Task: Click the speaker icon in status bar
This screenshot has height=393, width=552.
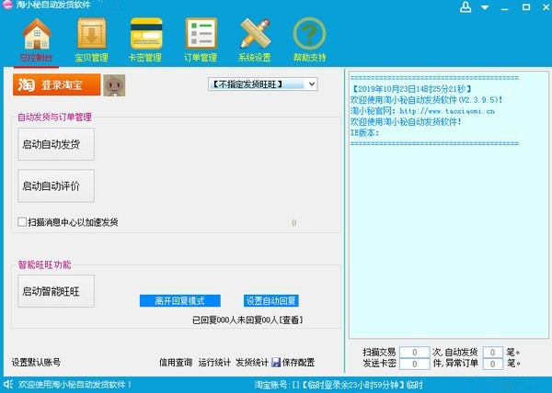Action: 8,384
